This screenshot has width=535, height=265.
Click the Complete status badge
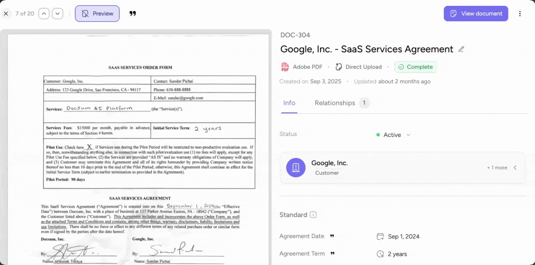416,67
